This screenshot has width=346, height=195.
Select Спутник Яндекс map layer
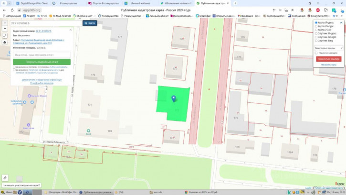pos(316,33)
